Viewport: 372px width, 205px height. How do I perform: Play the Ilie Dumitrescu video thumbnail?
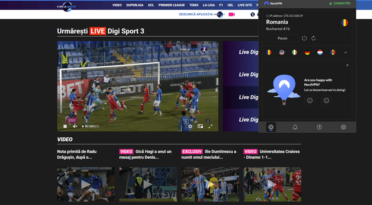click(x=210, y=184)
